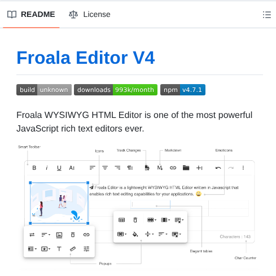Click the highlighted table cell in the editor
The image size is (276, 276).
click(151, 204)
